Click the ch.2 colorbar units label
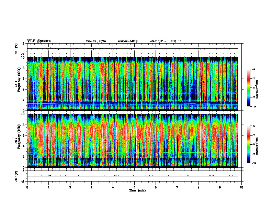Image resolution: width=272 pixels, height=210 pixels. coord(257,146)
